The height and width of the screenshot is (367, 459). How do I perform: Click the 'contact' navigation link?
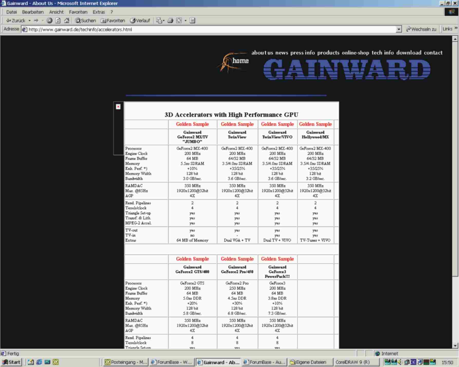pyautogui.click(x=433, y=53)
